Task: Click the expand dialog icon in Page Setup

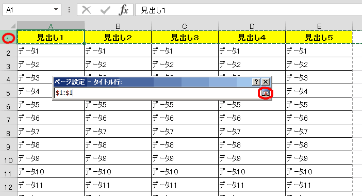Action: (265, 93)
